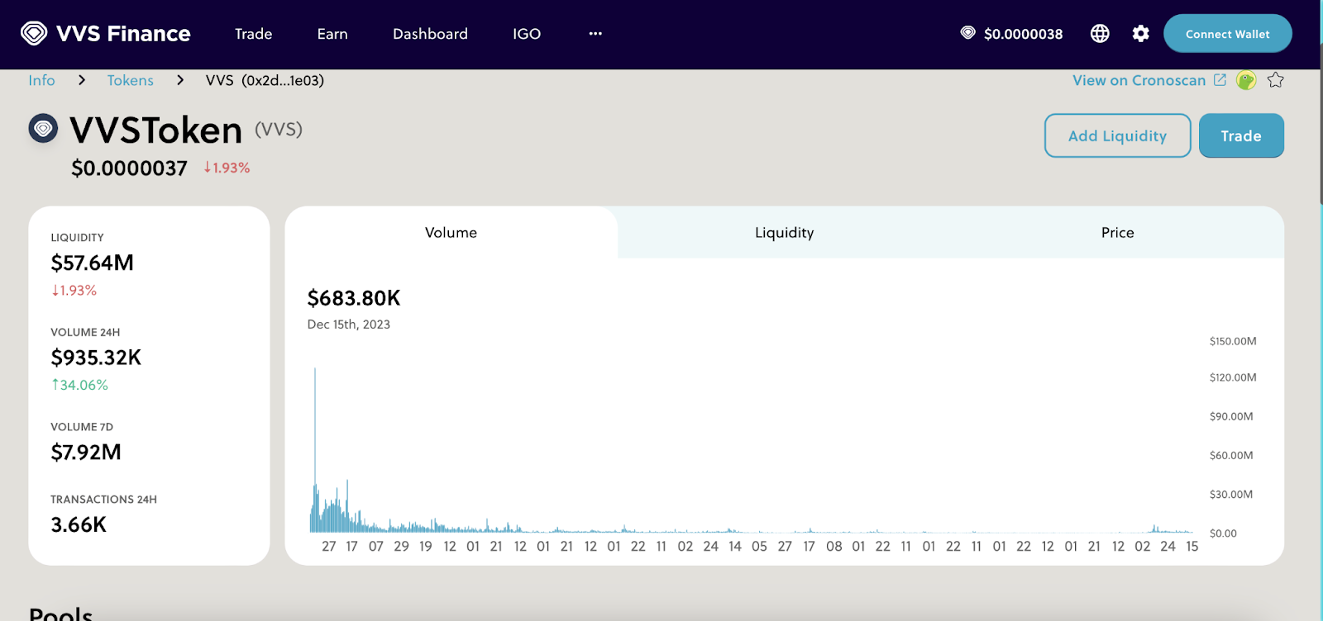Open settings gear icon in header
This screenshot has width=1323, height=621.
coord(1141,33)
